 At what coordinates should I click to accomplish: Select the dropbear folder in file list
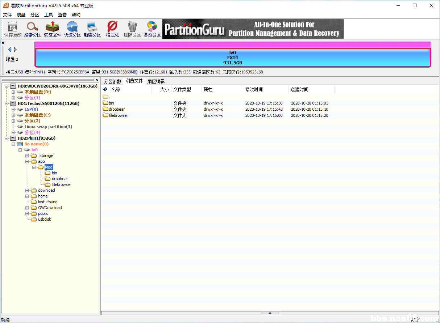coord(116,109)
